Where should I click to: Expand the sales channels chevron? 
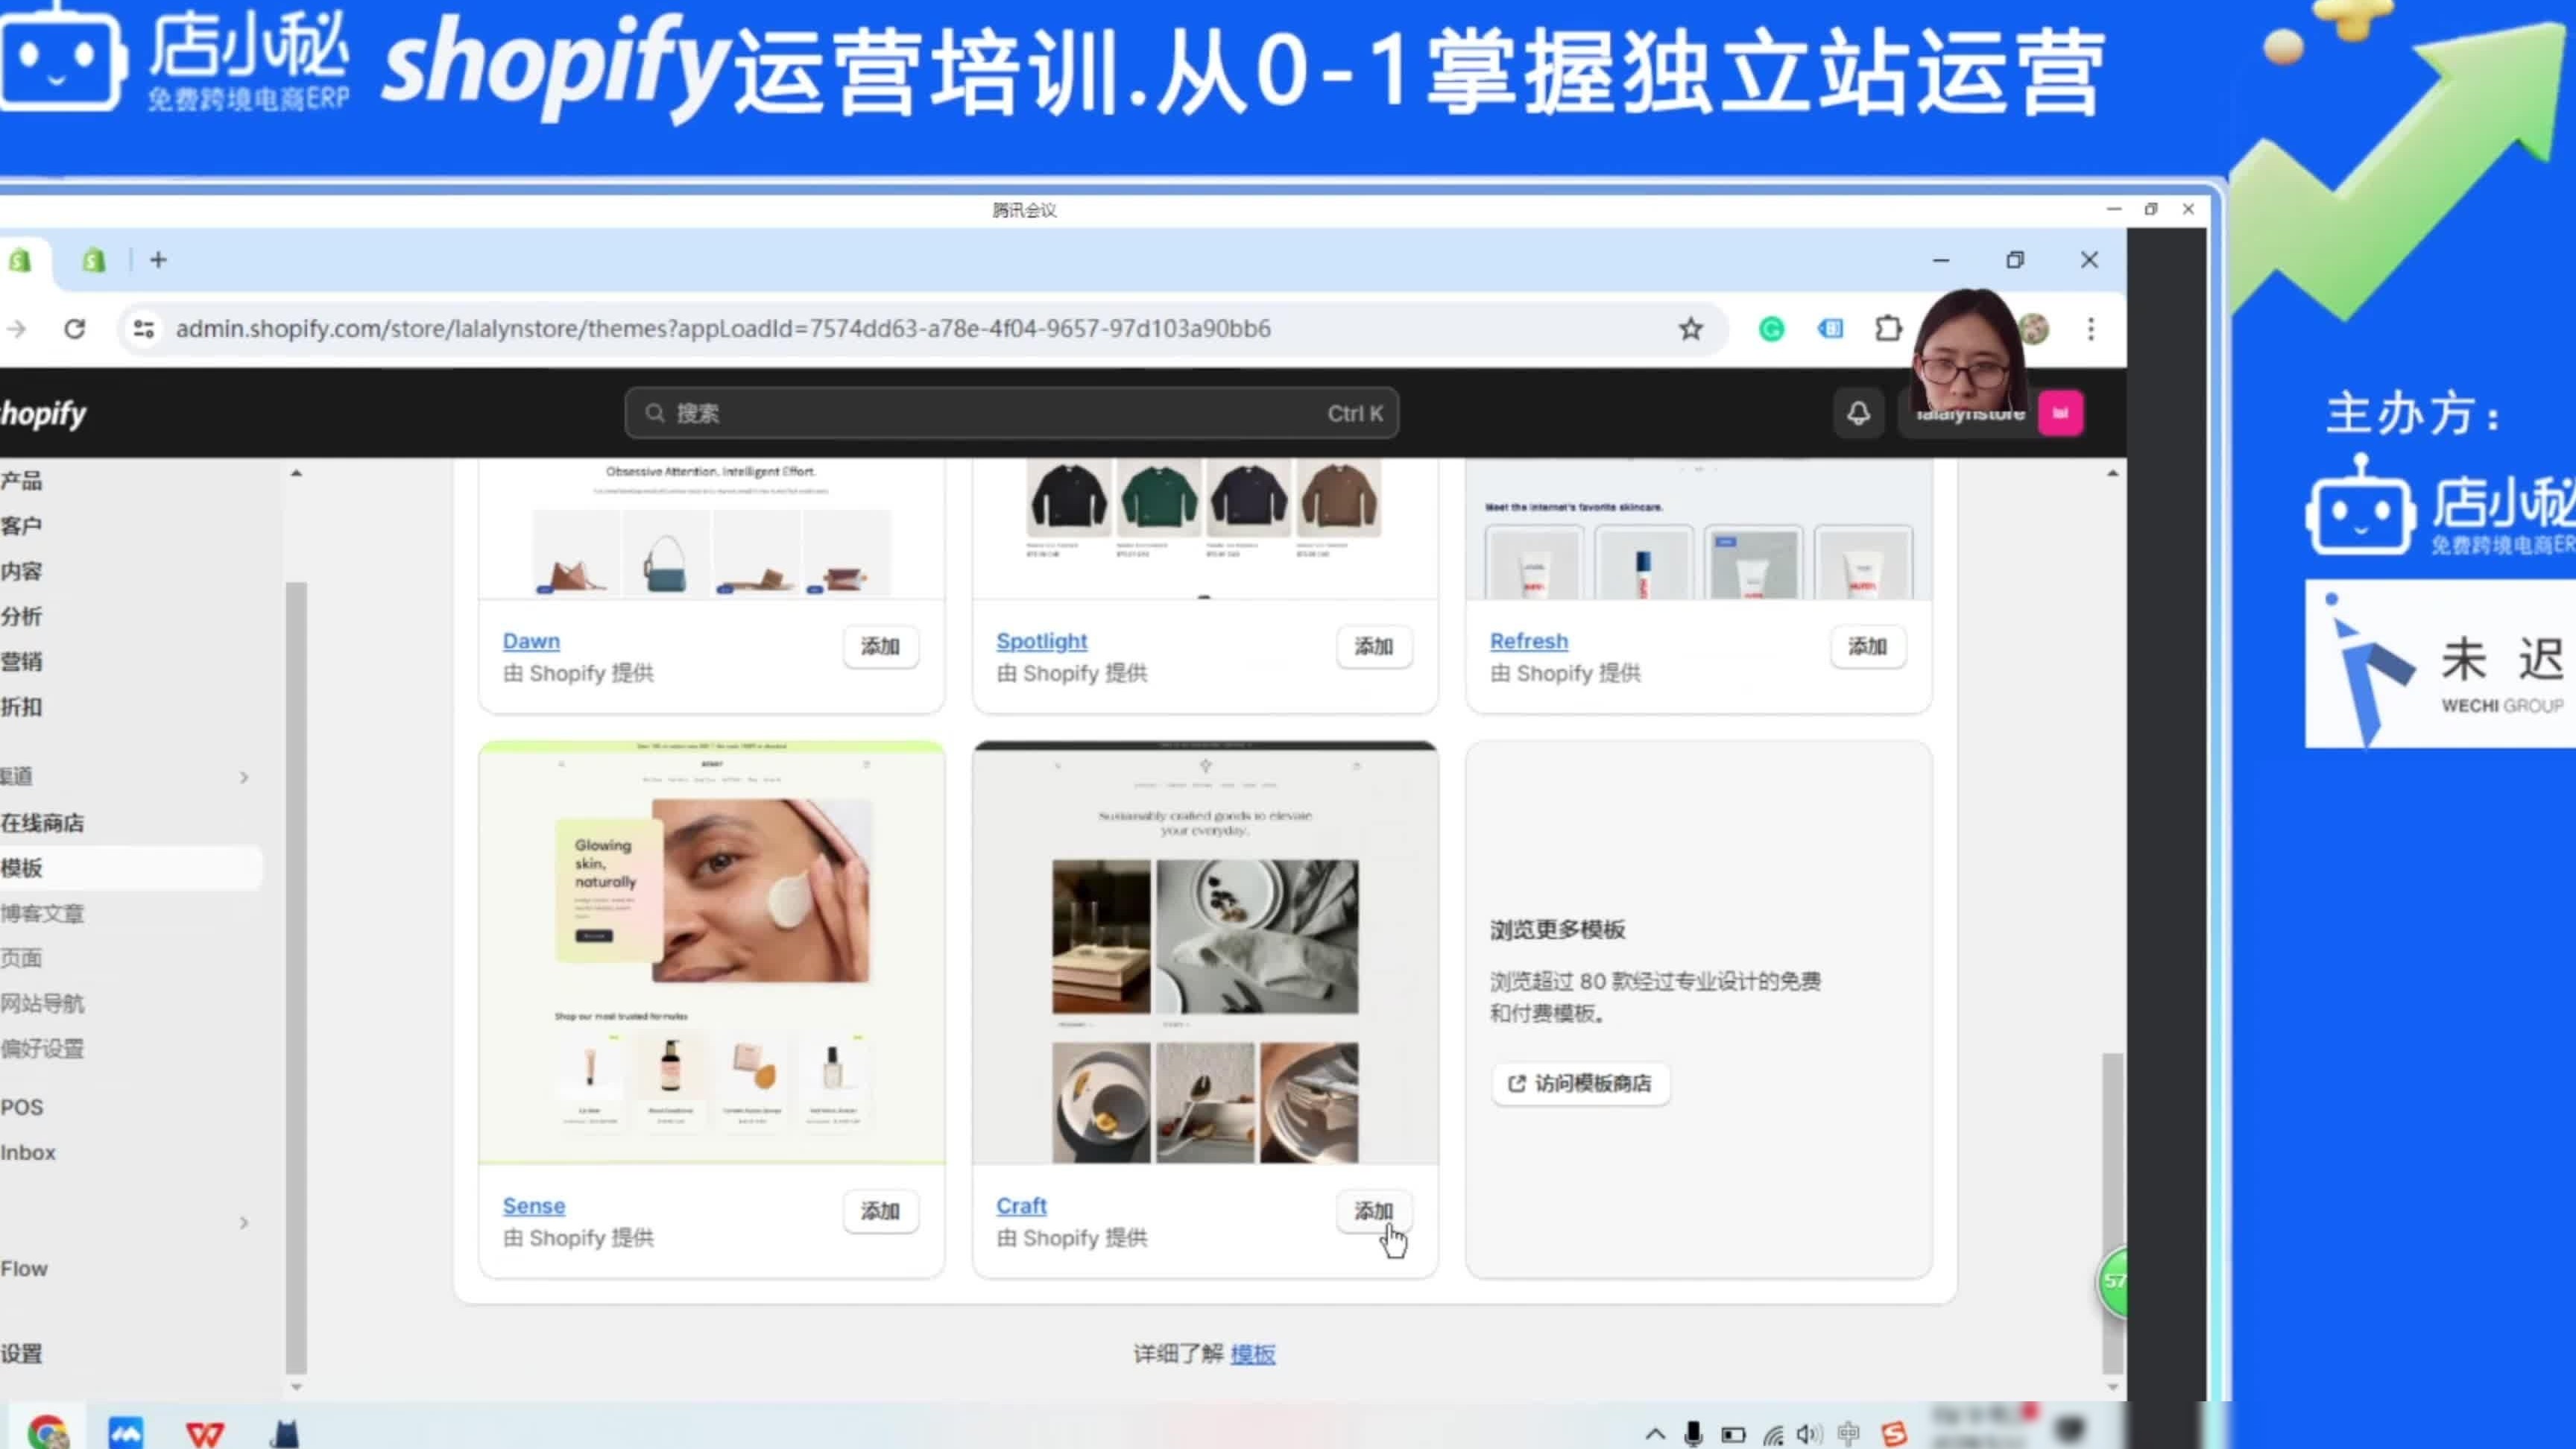[244, 777]
